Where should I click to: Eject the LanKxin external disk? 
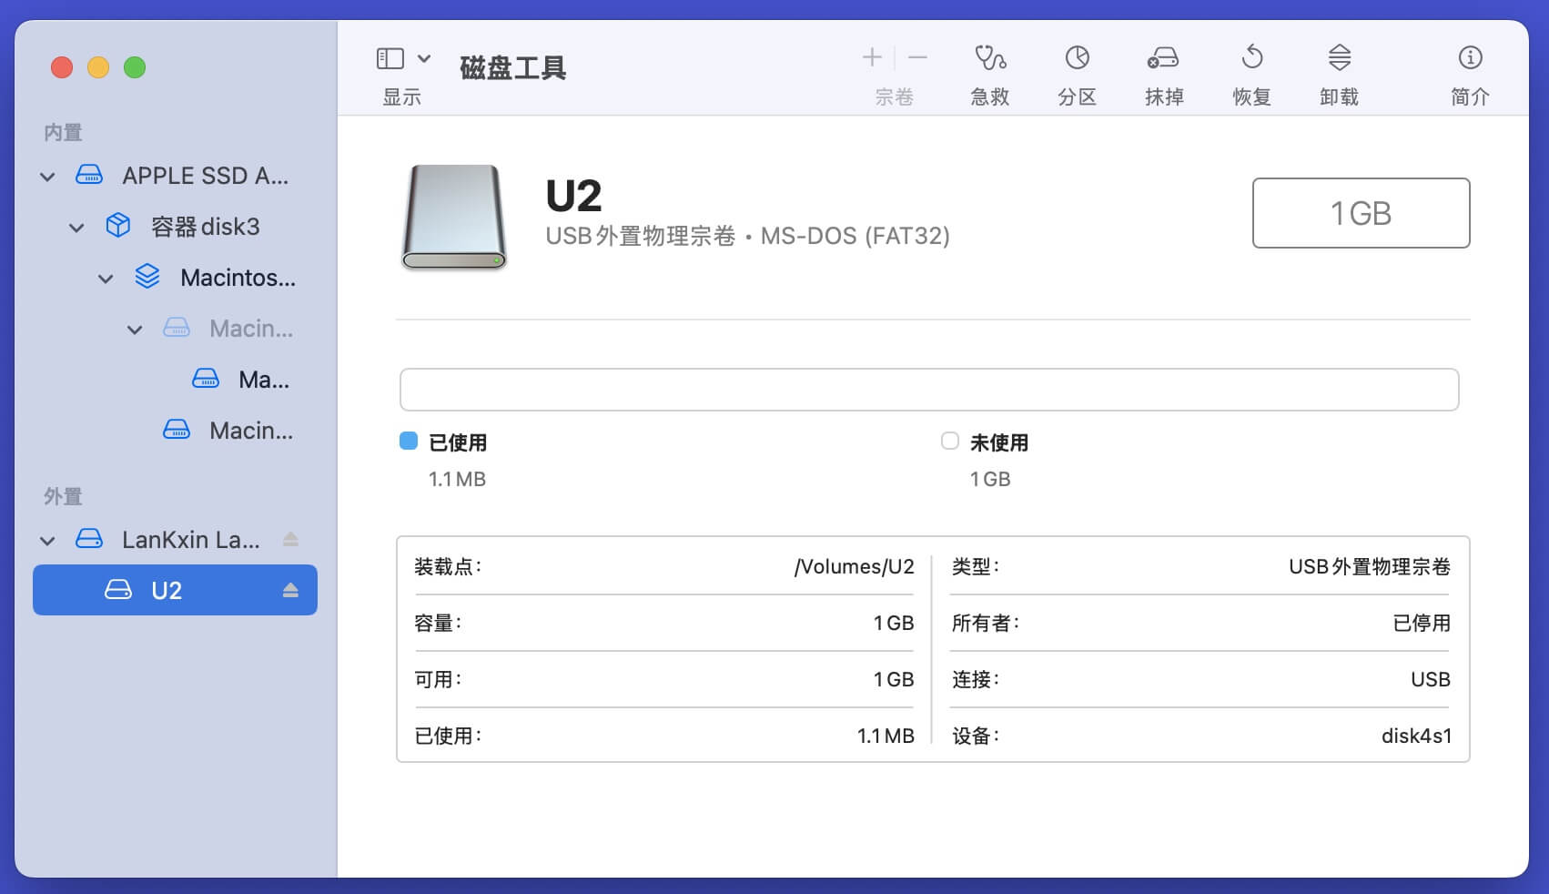tap(290, 540)
